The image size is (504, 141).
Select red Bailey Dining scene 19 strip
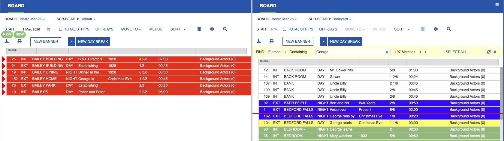click(120, 72)
